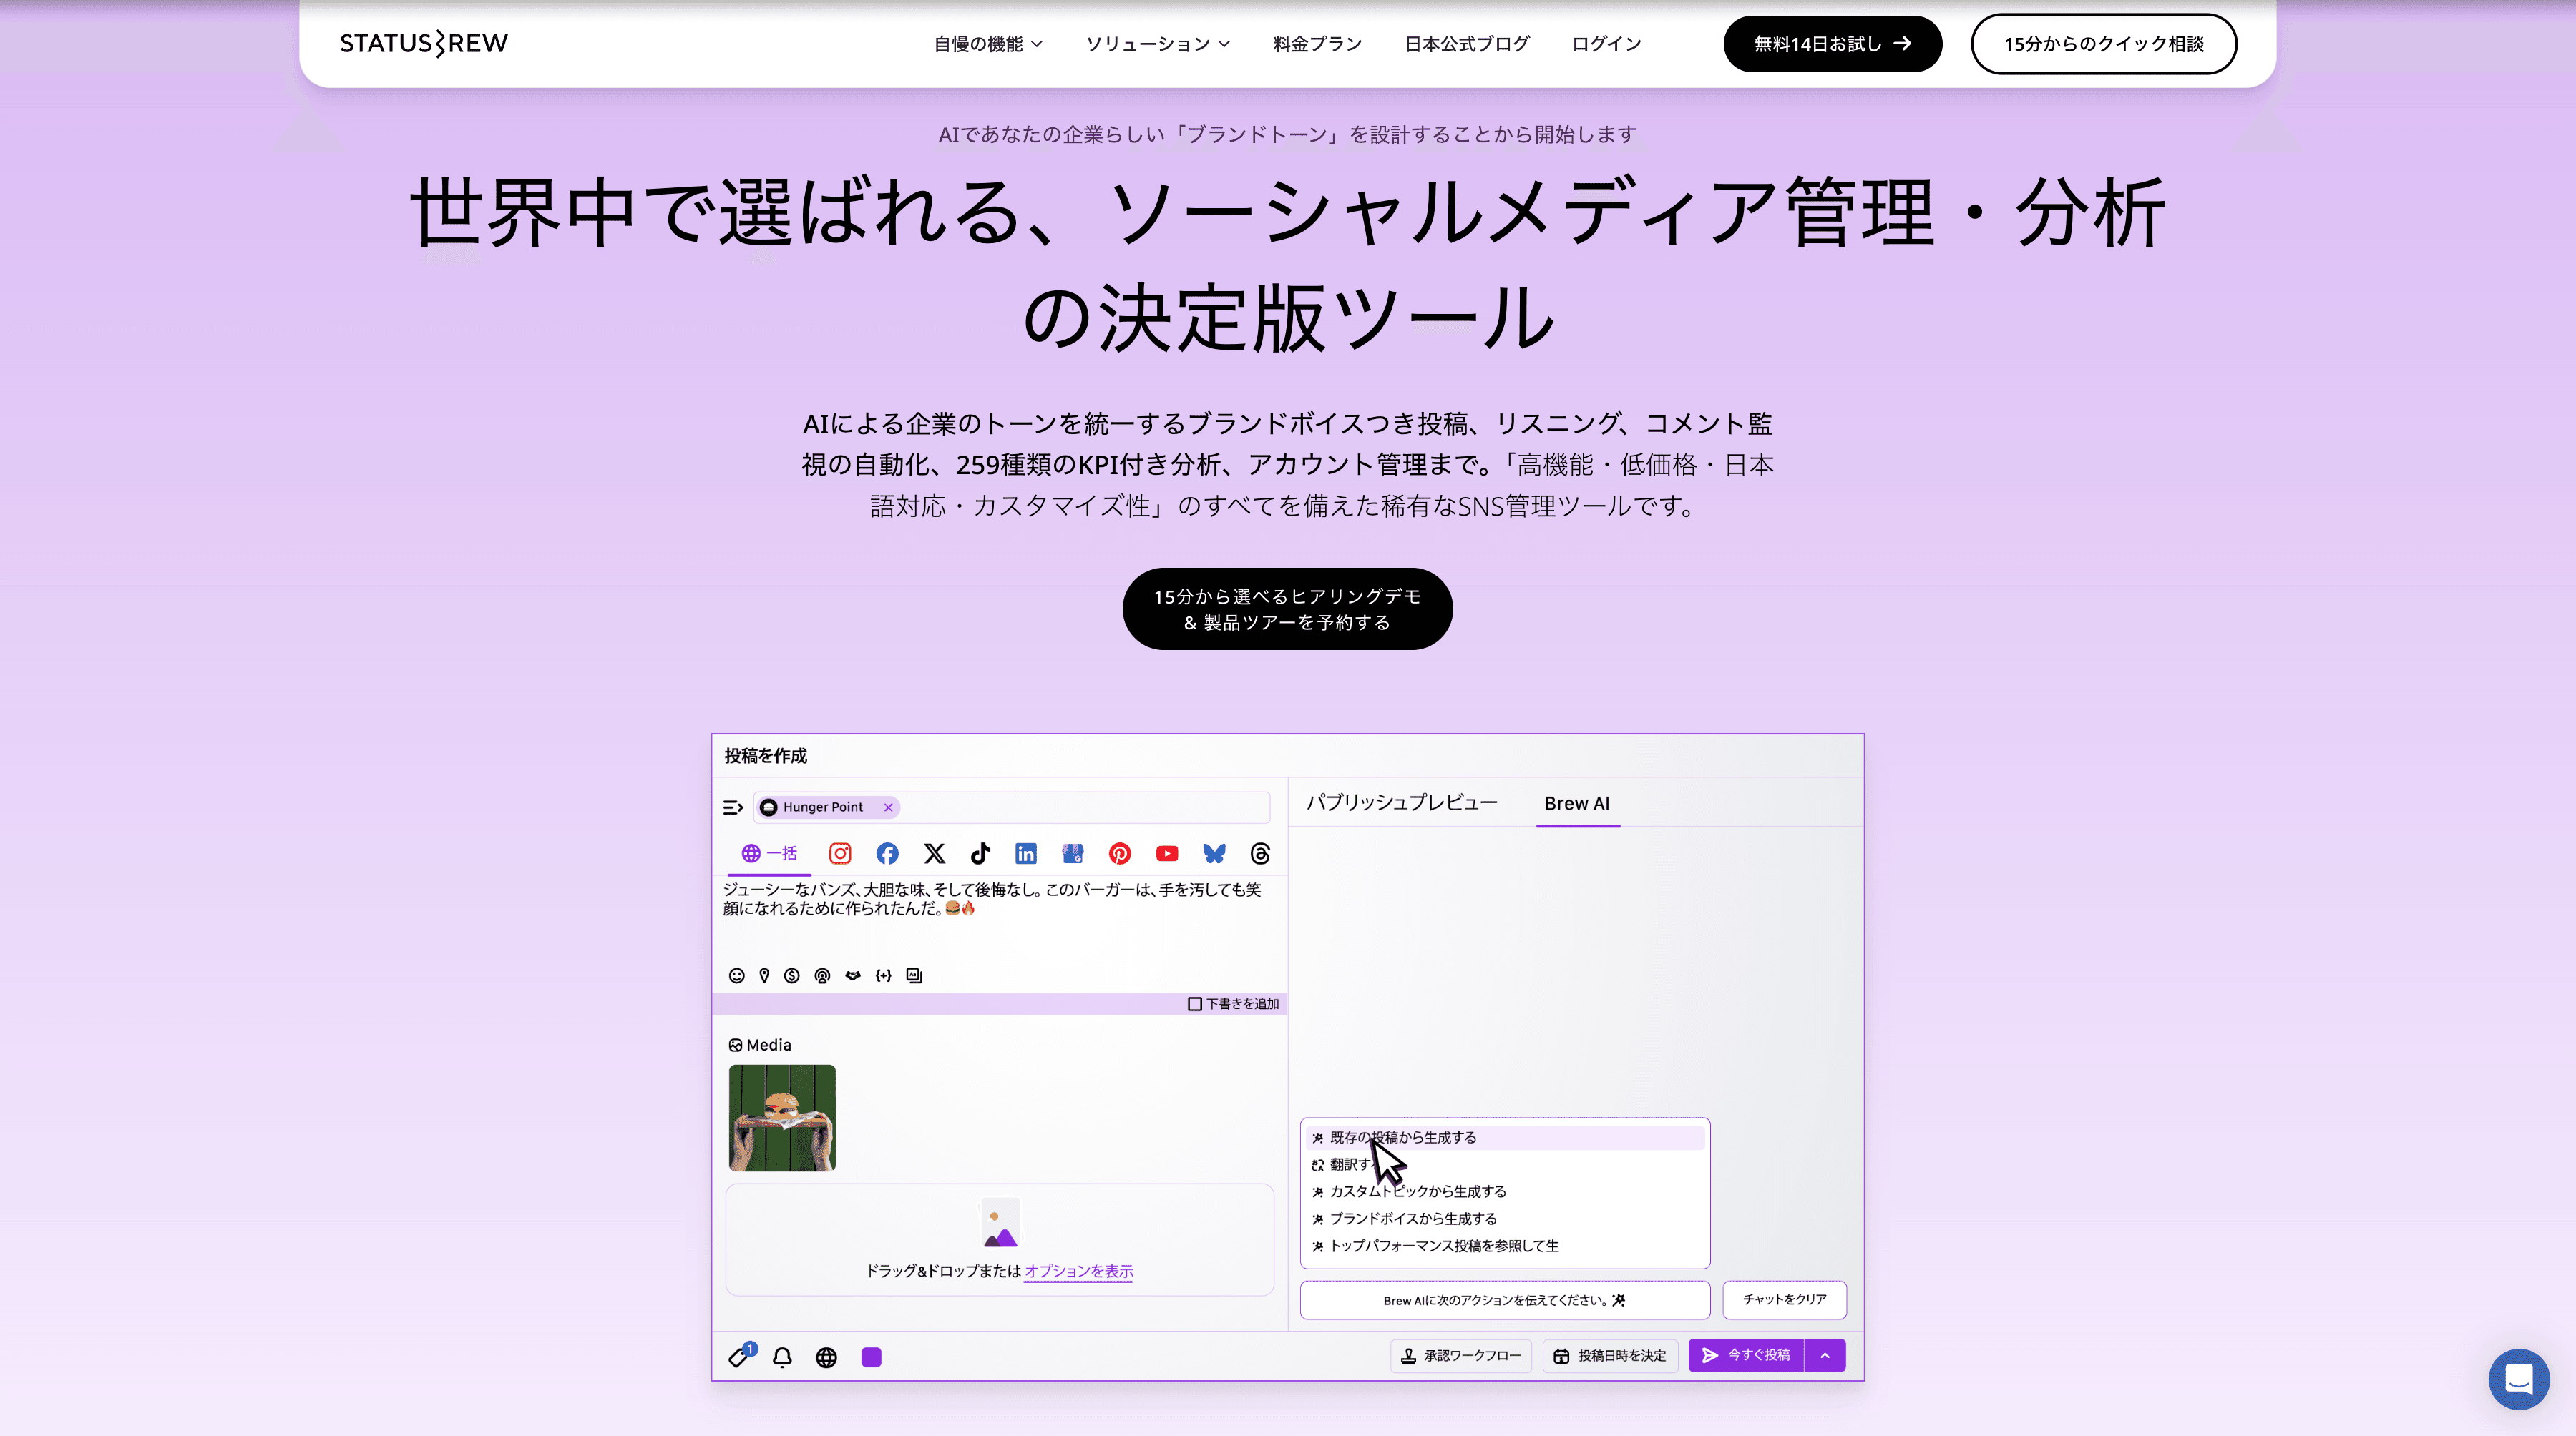Select the LinkedIn icon
The width and height of the screenshot is (2576, 1436).
pos(1026,853)
